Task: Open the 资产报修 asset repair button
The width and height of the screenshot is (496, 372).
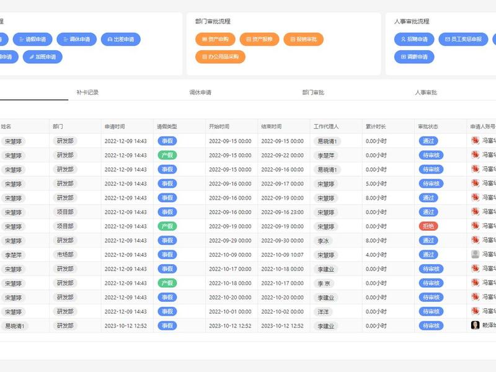Action: 259,39
